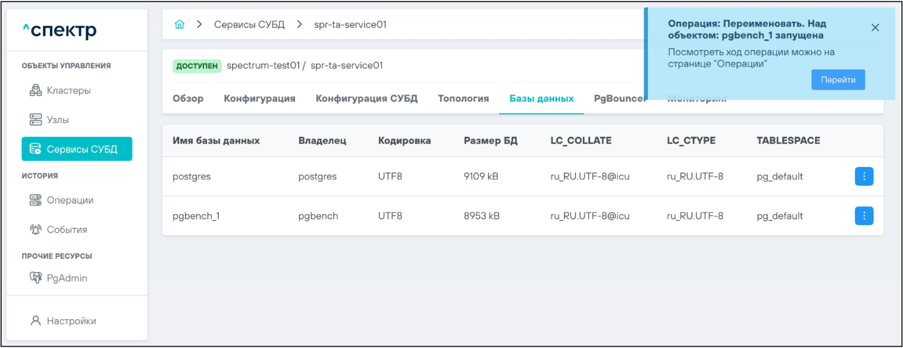The width and height of the screenshot is (903, 348).
Task: Open Кластеры in the sidebar
Action: point(68,91)
